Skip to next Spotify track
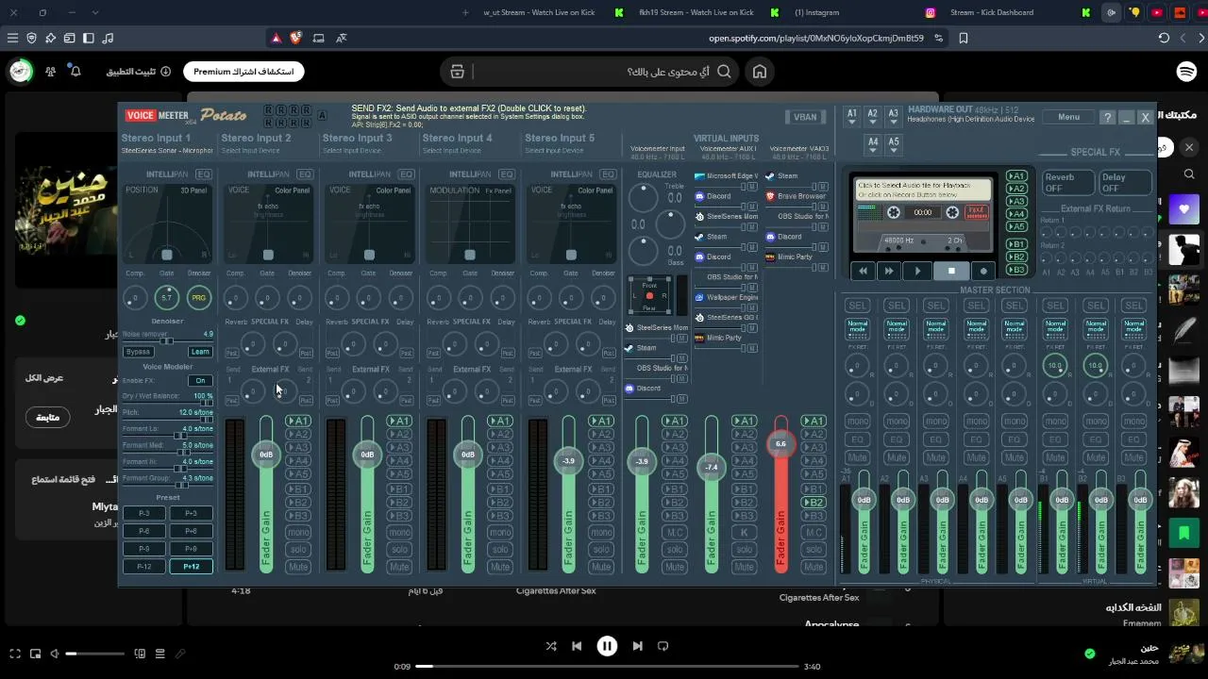1208x679 pixels. tap(637, 646)
